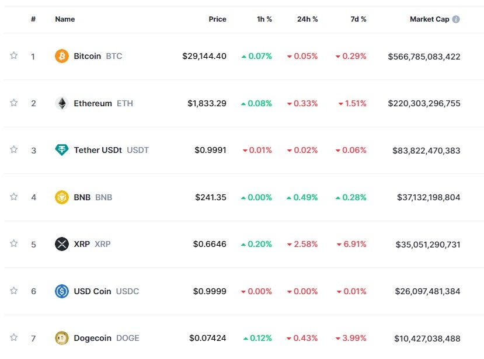Open the Tether USDt name link
The height and width of the screenshot is (359, 484).
[98, 150]
